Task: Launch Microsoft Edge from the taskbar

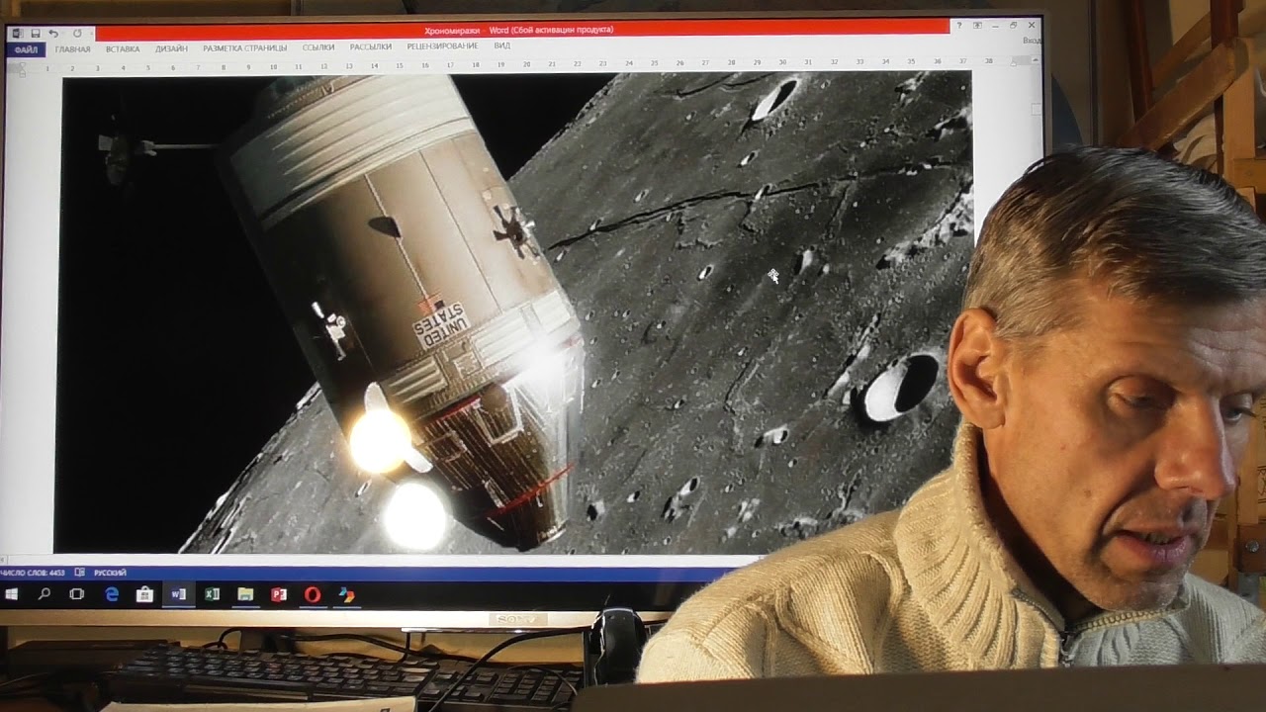Action: point(112,594)
